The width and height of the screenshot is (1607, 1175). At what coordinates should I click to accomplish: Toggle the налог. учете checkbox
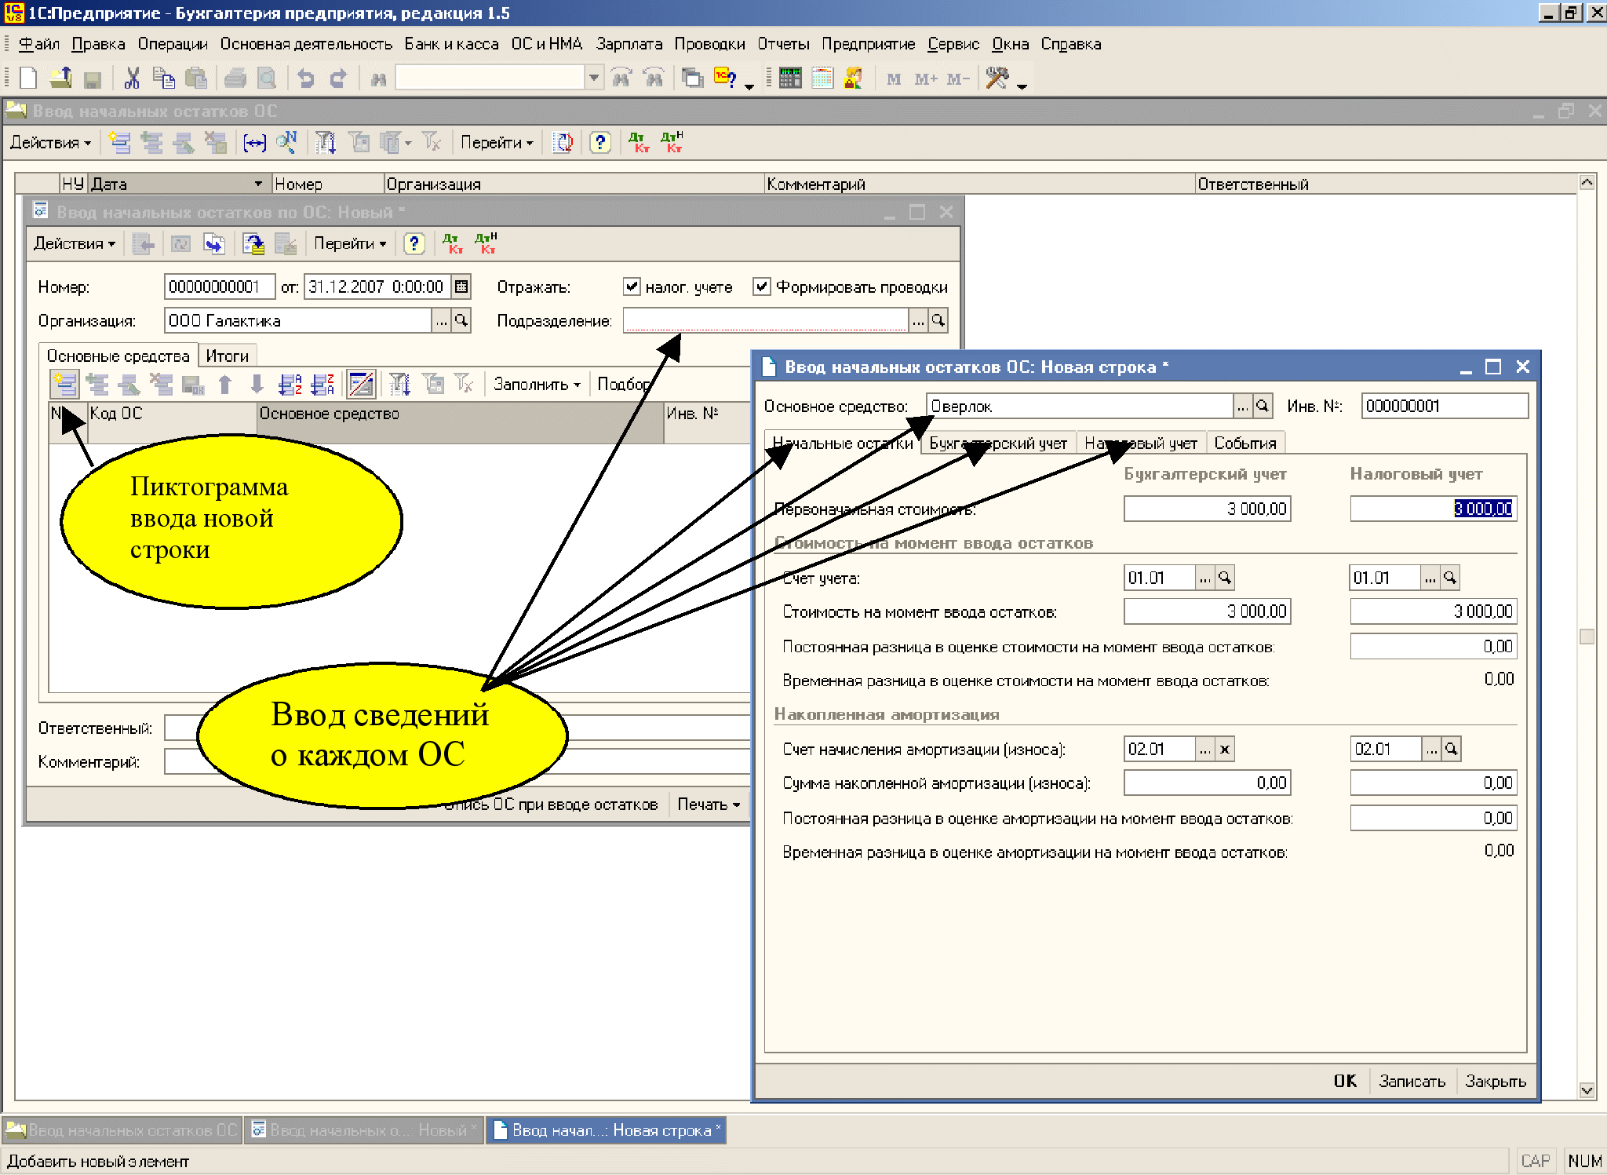tap(632, 286)
